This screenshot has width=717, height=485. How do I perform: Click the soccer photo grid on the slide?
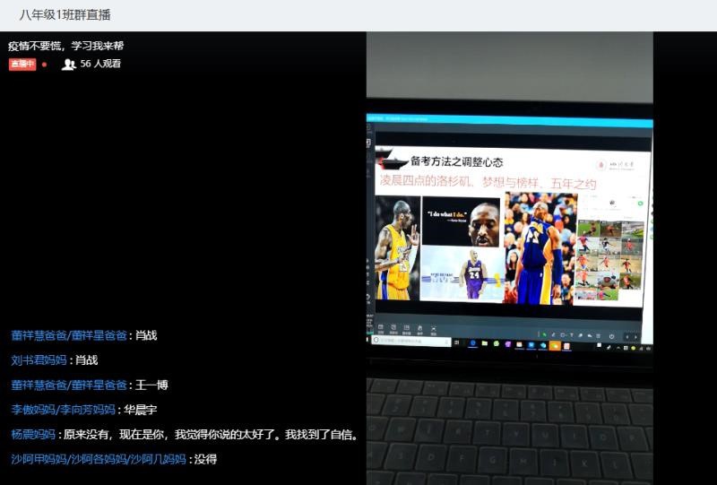tap(608, 258)
